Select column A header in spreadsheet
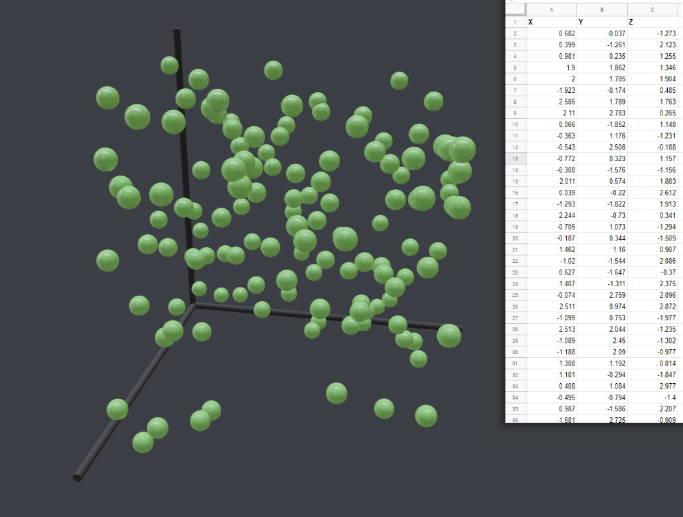The height and width of the screenshot is (517, 683). click(x=551, y=10)
